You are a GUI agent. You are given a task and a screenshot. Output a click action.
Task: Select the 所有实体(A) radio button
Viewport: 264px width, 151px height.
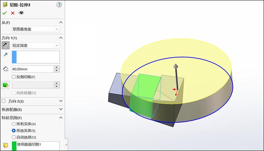pyautogui.click(x=14, y=124)
